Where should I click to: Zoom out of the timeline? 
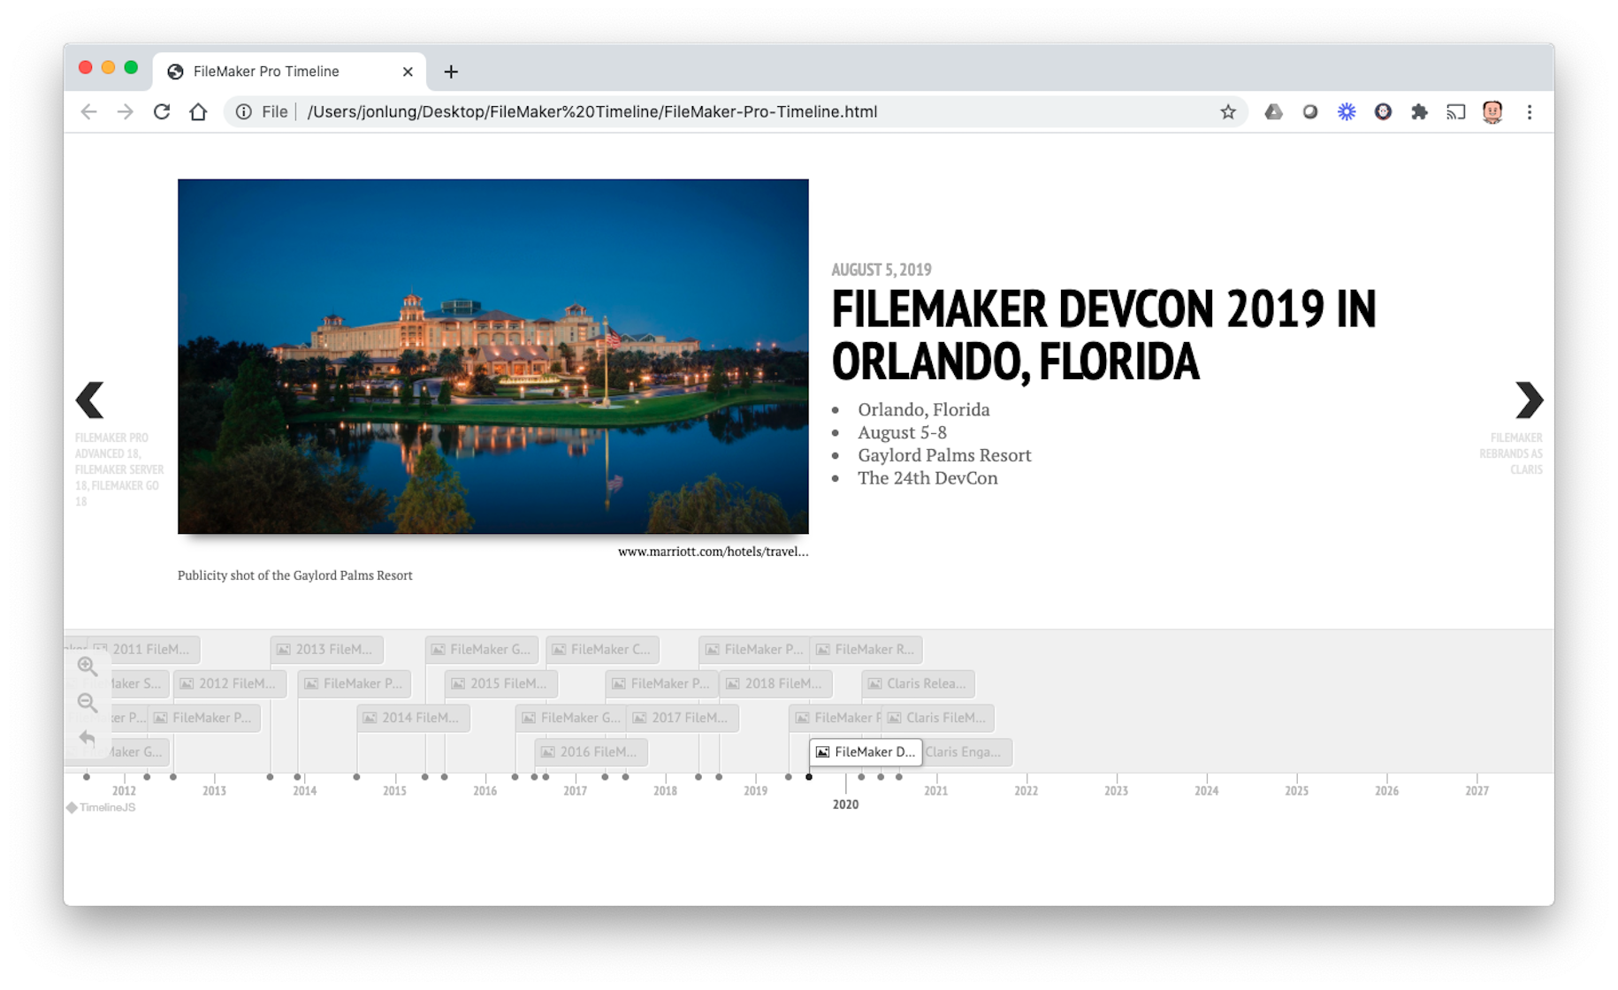pos(87,703)
